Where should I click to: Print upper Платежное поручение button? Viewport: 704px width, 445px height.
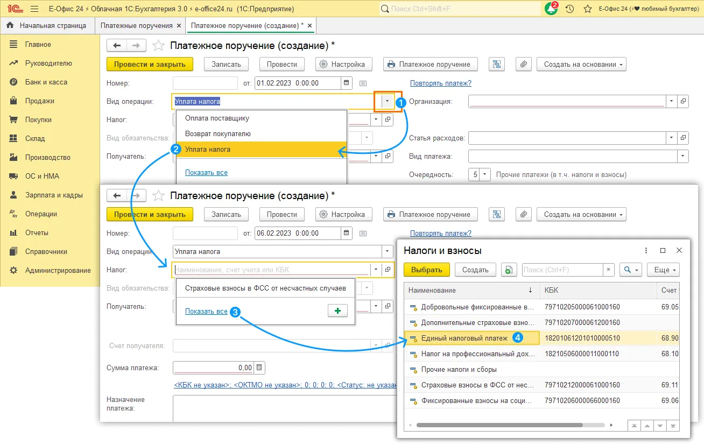(x=430, y=64)
